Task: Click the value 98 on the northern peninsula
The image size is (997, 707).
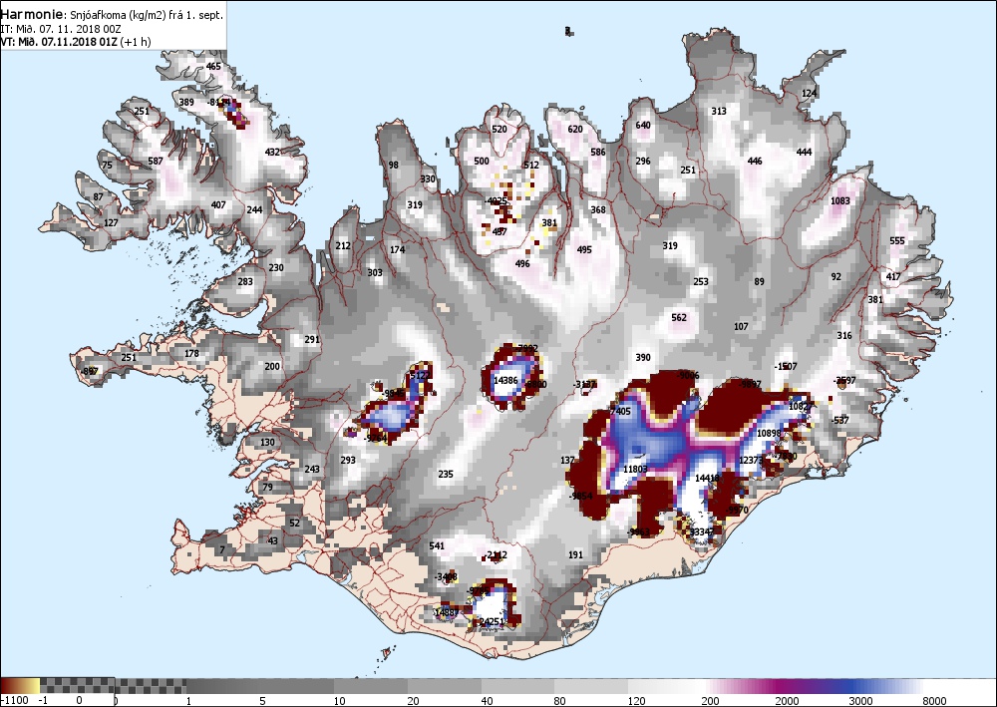Action: (394, 165)
